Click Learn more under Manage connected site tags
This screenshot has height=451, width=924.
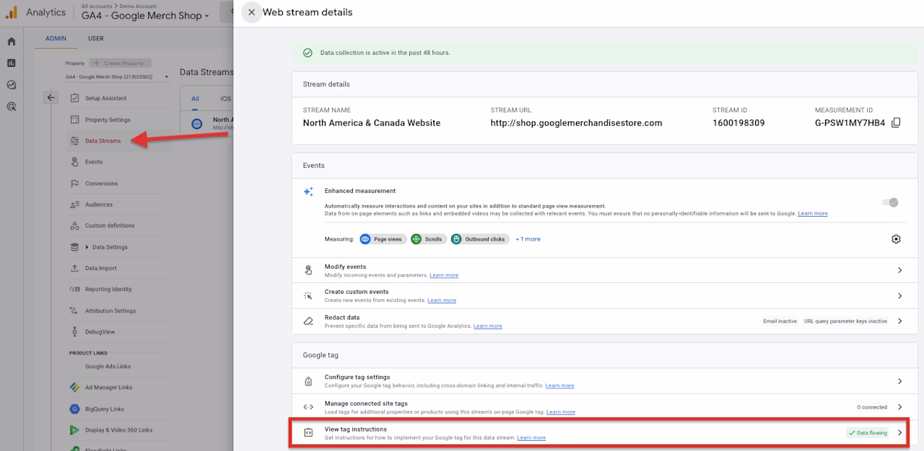(561, 412)
